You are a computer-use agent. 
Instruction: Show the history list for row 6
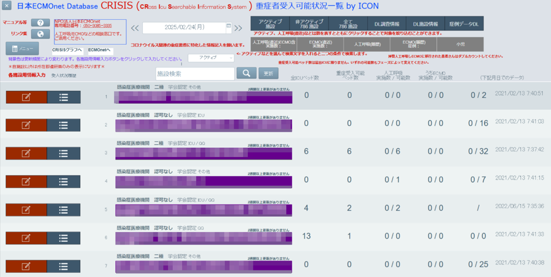click(x=64, y=238)
